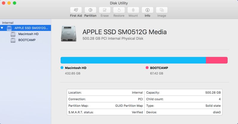Click the Location row value Internal
The height and width of the screenshot is (124, 238).
(137, 92)
